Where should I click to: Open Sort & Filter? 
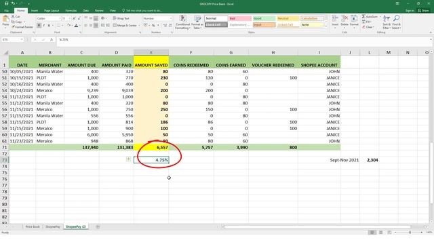pos(387,22)
